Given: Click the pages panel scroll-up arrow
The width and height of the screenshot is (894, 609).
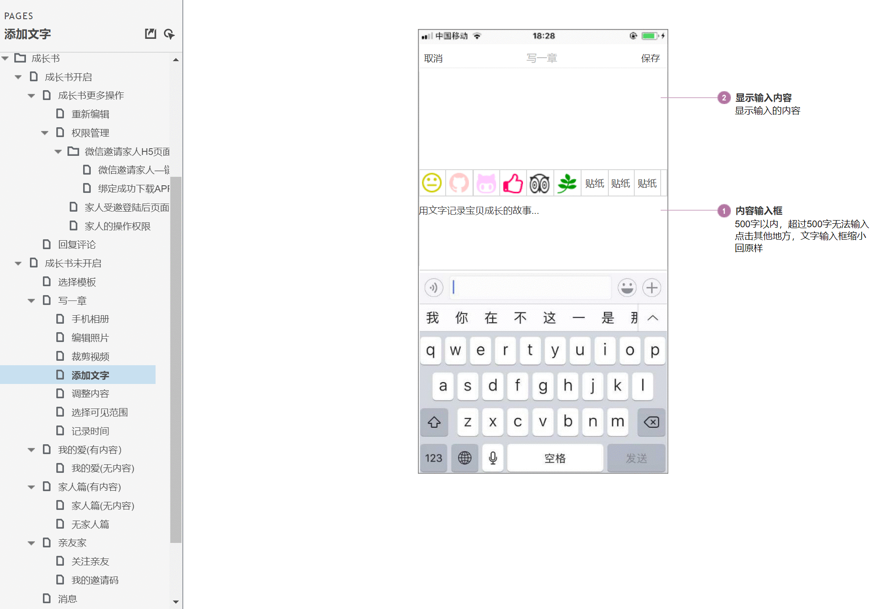Looking at the screenshot, I should pyautogui.click(x=176, y=59).
